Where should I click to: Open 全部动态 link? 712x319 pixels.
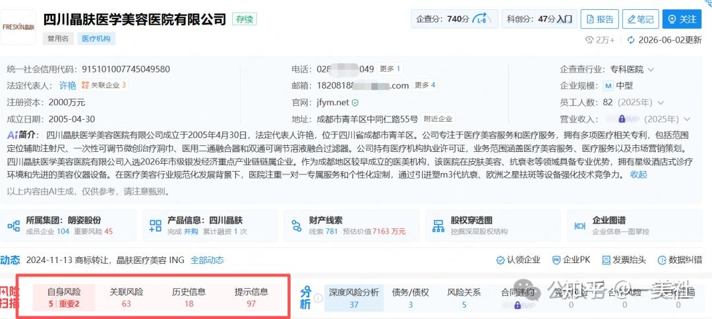[x=207, y=260]
